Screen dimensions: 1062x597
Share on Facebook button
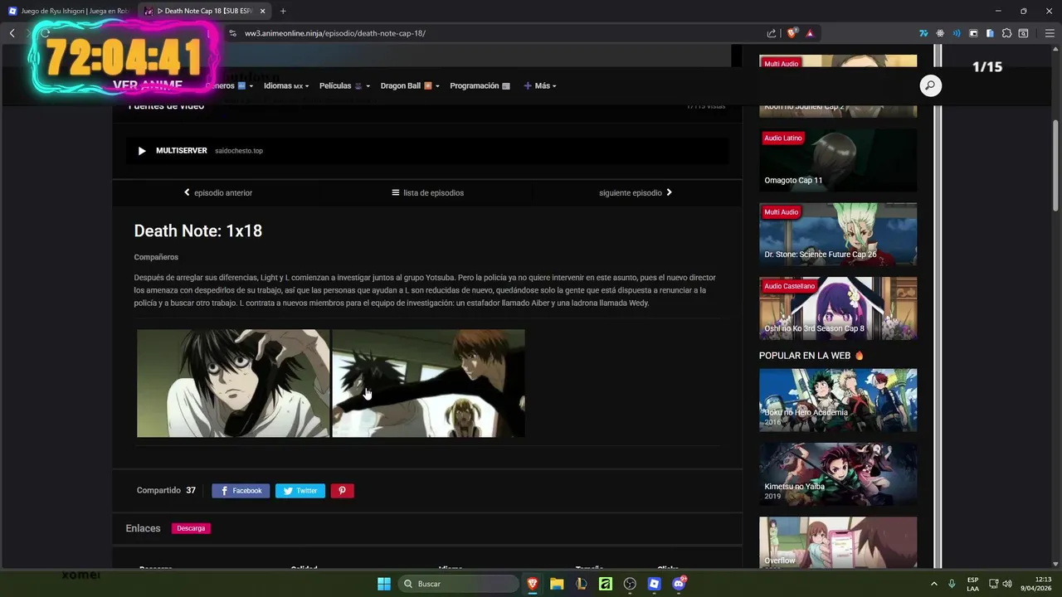click(x=241, y=491)
